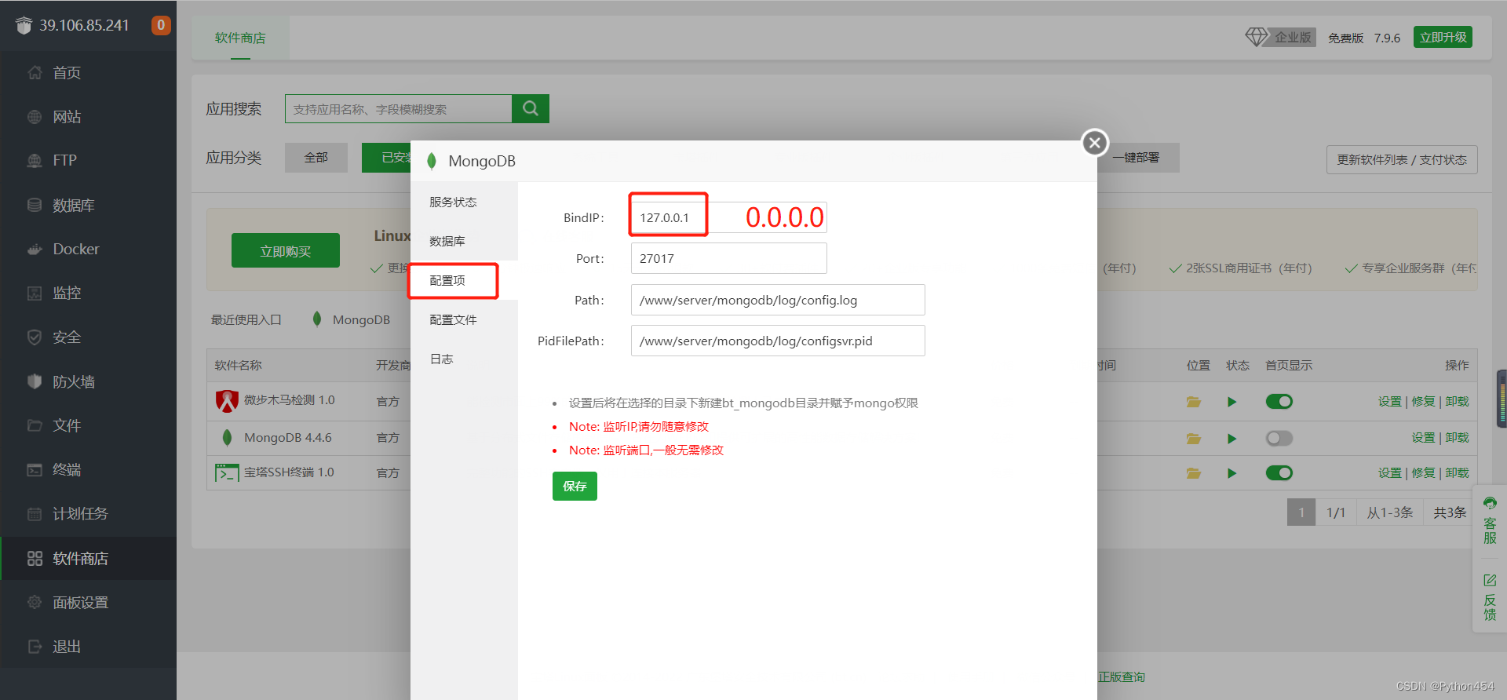The image size is (1507, 700).
Task: Click the 免费版 version label
Action: point(1346,38)
